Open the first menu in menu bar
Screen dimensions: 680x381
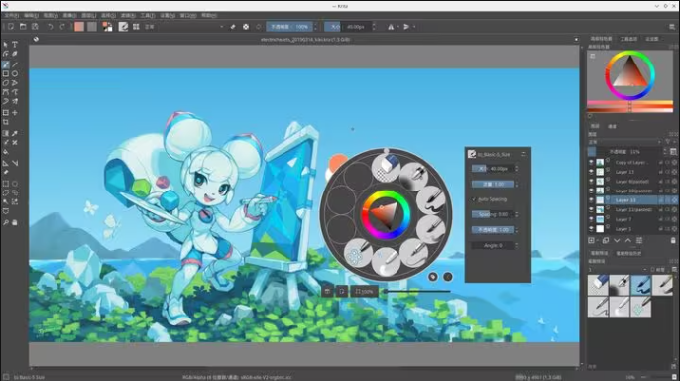11,15
